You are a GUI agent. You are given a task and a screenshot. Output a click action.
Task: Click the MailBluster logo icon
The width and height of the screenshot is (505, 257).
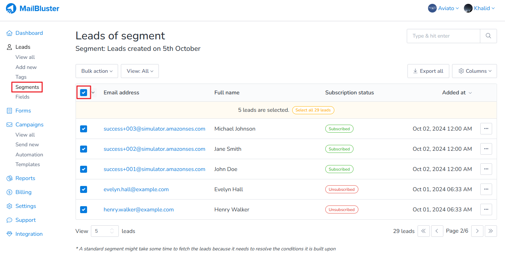11,8
